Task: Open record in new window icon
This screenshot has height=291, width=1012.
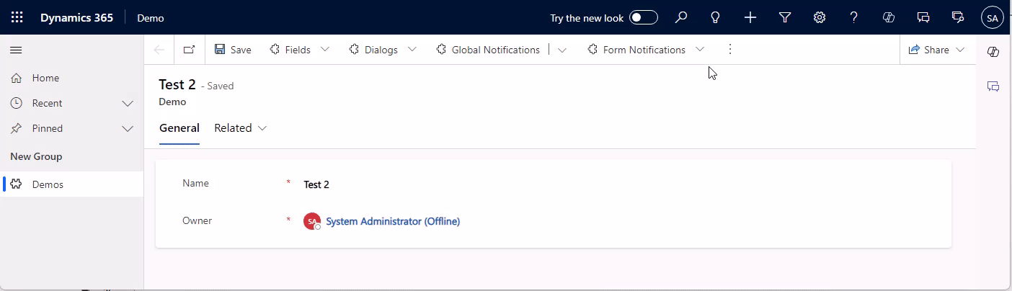Action: (189, 50)
